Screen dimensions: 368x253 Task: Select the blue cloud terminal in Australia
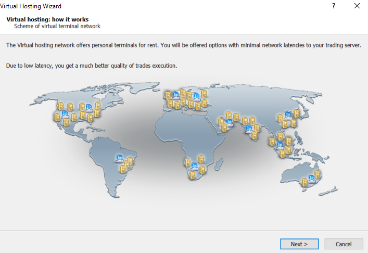311,179
